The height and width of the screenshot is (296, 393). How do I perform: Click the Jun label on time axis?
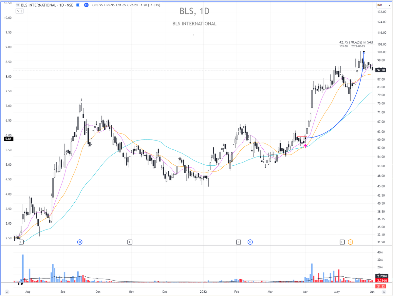click(372, 291)
